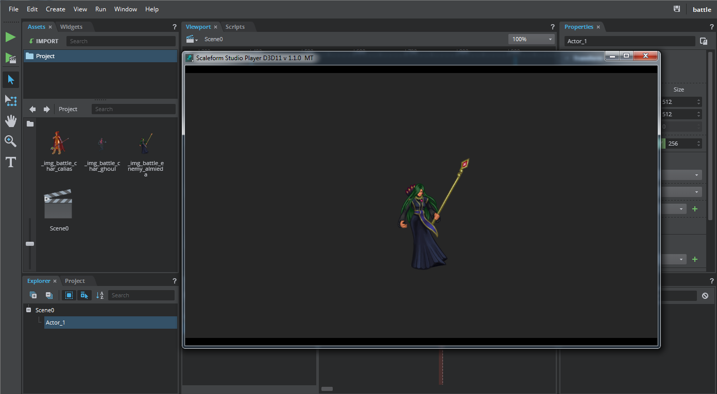Select the Text tool
The image size is (717, 394).
point(11,163)
